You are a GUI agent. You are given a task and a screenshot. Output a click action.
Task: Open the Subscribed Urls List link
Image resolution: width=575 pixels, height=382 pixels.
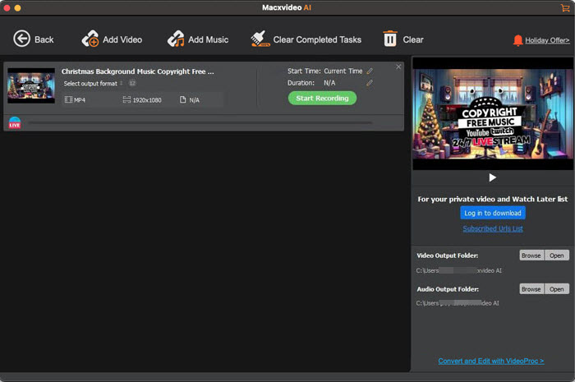point(493,228)
